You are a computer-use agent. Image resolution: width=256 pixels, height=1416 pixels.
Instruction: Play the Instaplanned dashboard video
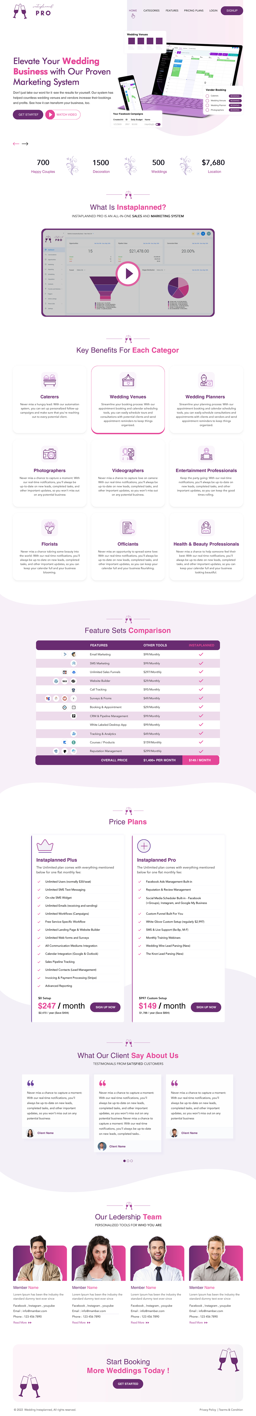tap(128, 273)
